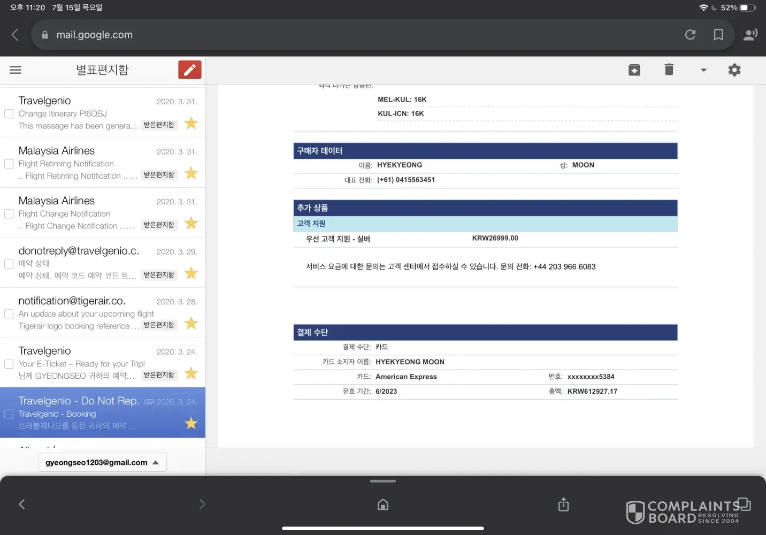
Task: Unstar the Tigerair notification email
Action: point(191,324)
